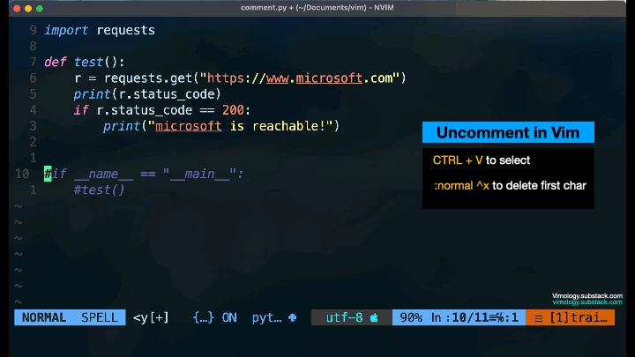The width and height of the screenshot is (635, 357).
Task: Click the Apple file format icon beside utf-8
Action: [374, 317]
